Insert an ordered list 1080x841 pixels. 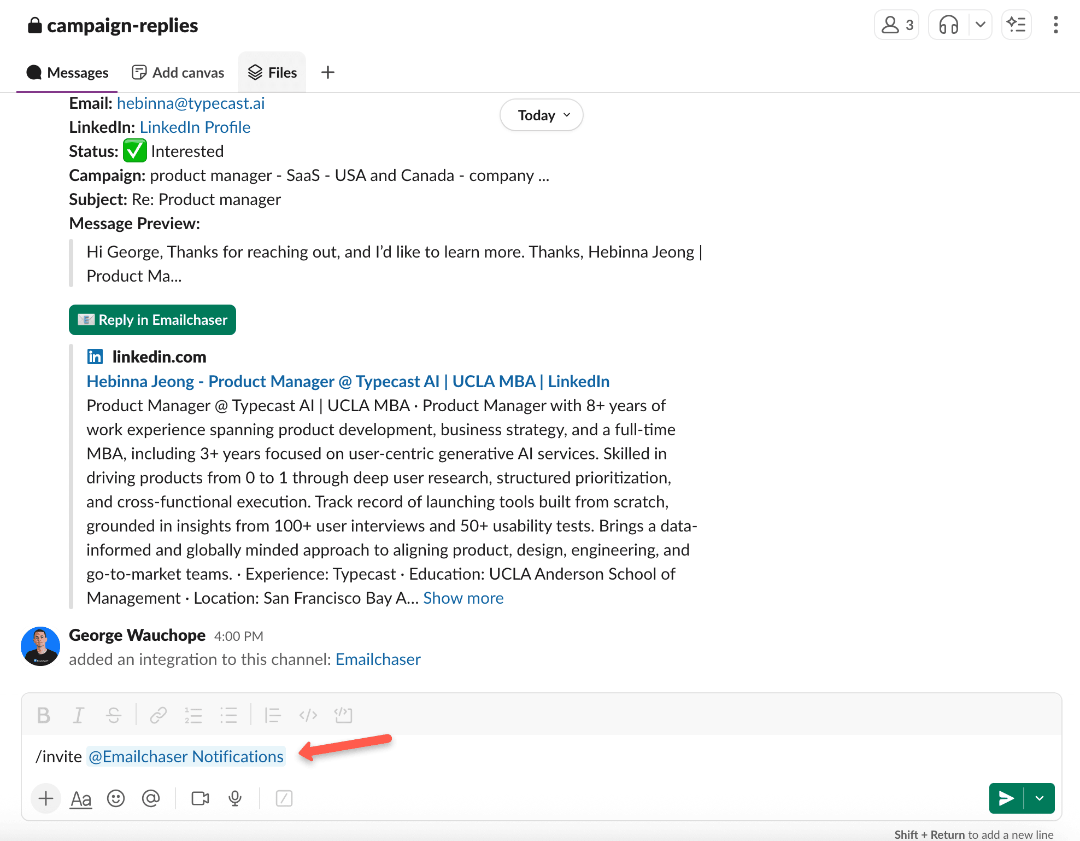coord(193,715)
